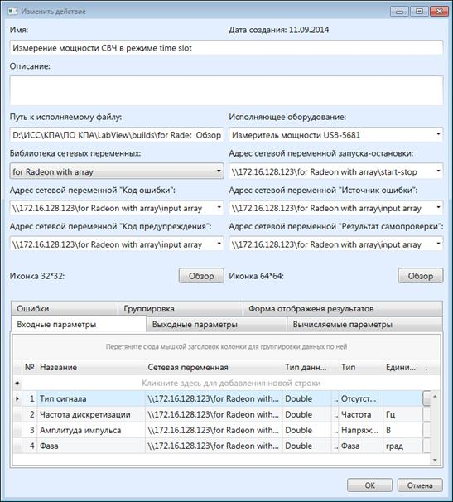Click the grid scrollbar down arrow
The width and height of the screenshot is (453, 502).
[435, 460]
